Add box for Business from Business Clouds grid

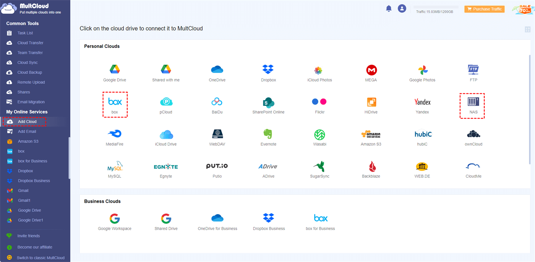pyautogui.click(x=321, y=218)
